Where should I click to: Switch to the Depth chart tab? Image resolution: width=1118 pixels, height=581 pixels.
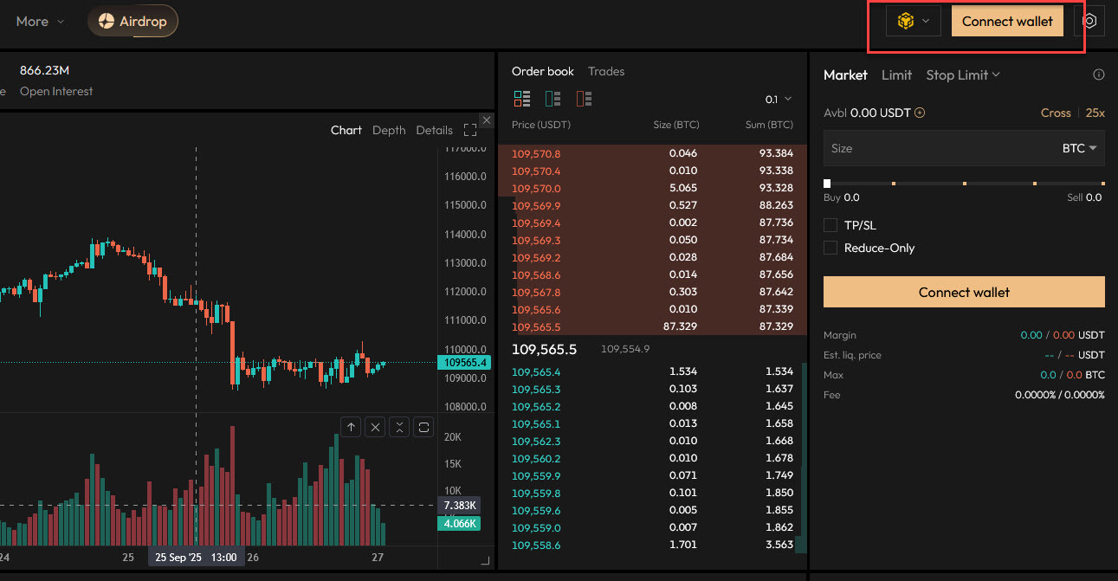(x=389, y=130)
